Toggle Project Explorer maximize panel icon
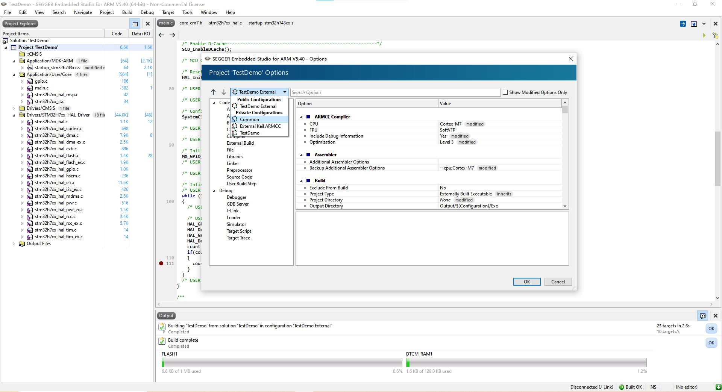The image size is (722, 392). (135, 24)
